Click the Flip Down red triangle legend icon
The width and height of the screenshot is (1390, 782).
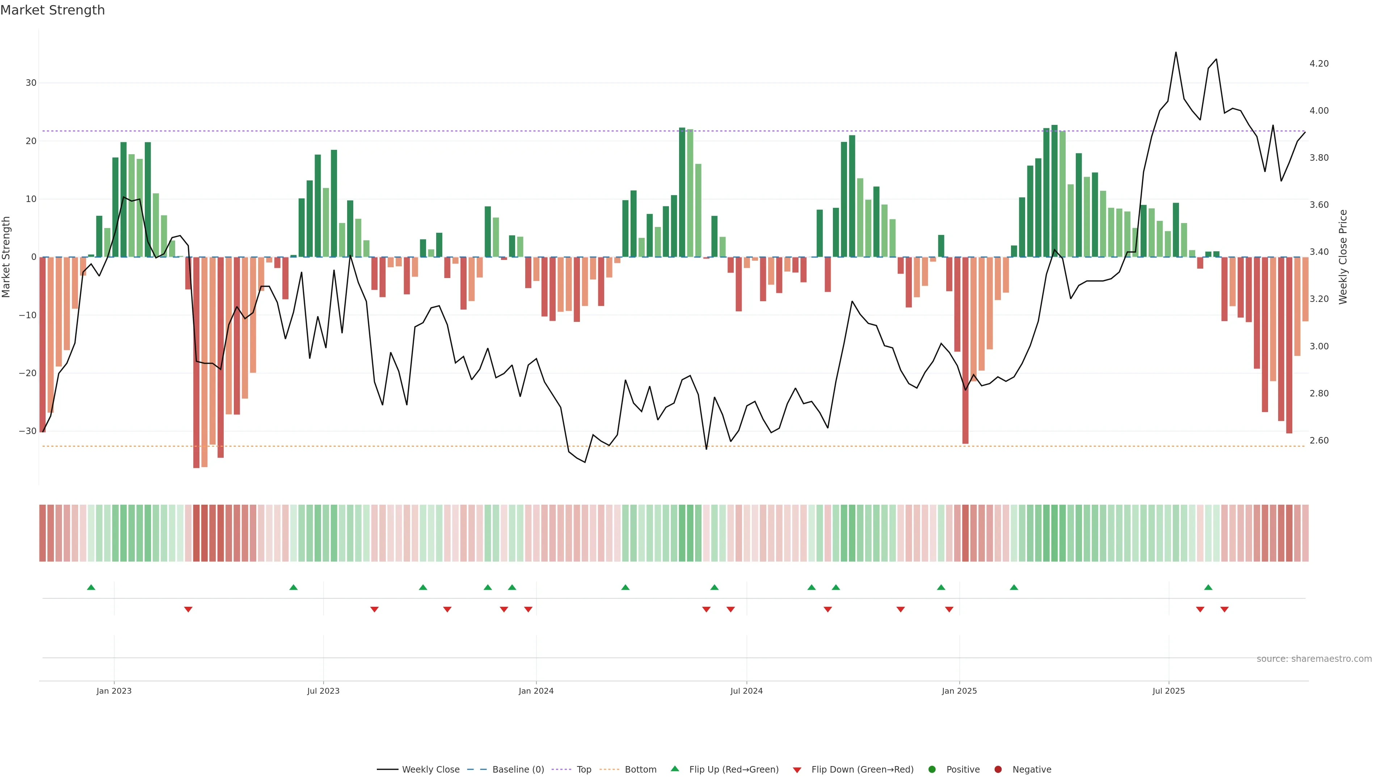click(x=797, y=770)
